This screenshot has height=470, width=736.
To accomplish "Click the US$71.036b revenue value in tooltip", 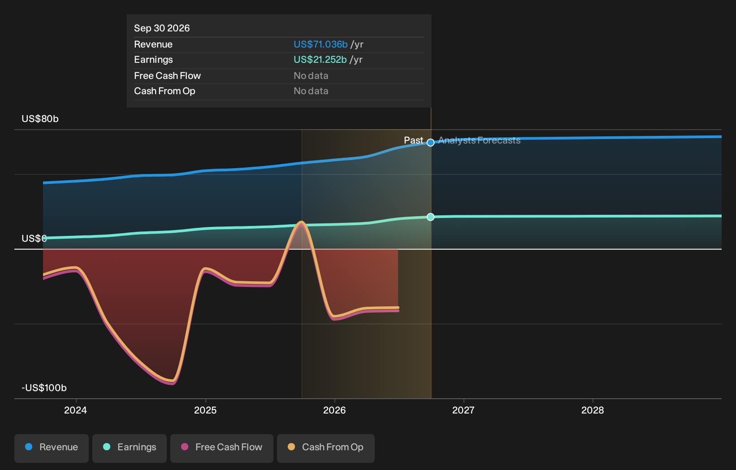I will [x=320, y=44].
